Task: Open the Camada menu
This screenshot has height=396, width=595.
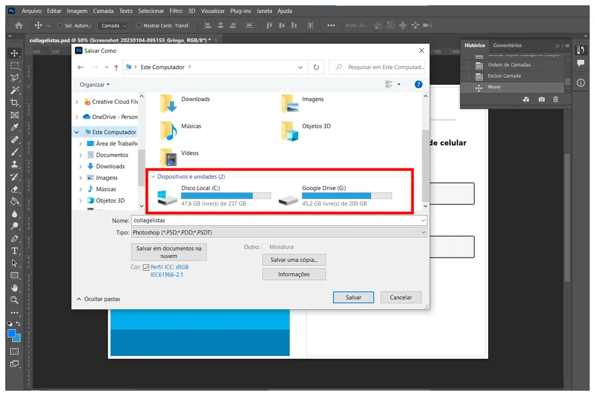Action: (103, 11)
